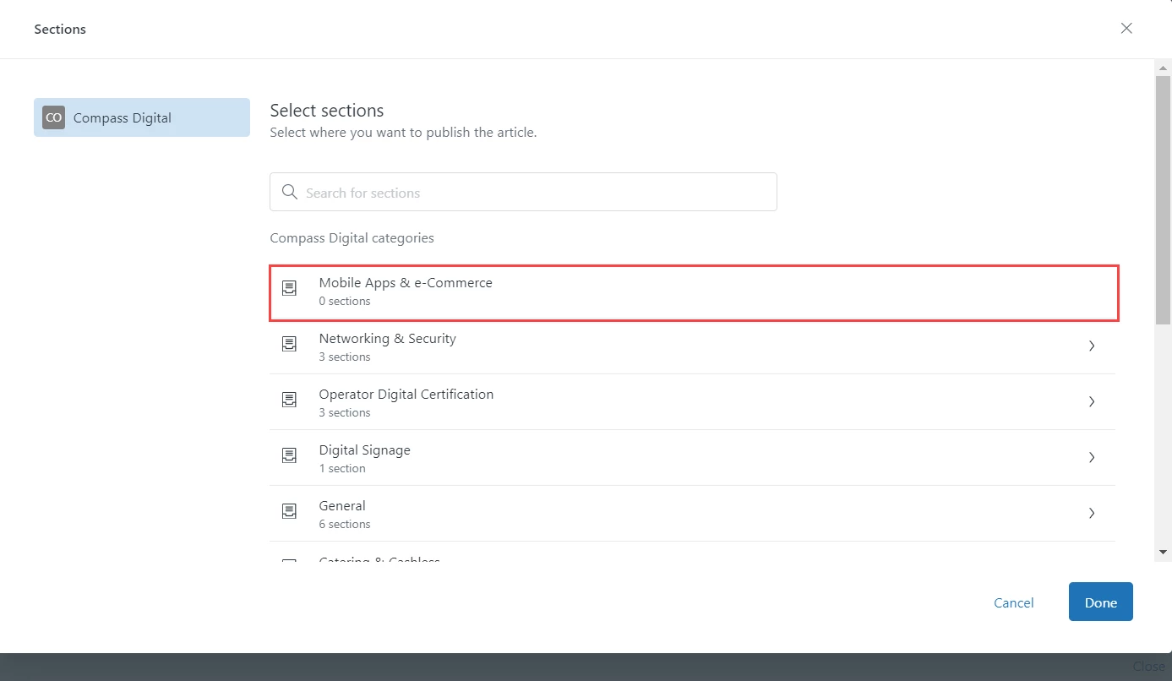Click the Digital Signage category icon
Image resolution: width=1172 pixels, height=681 pixels.
click(x=289, y=456)
